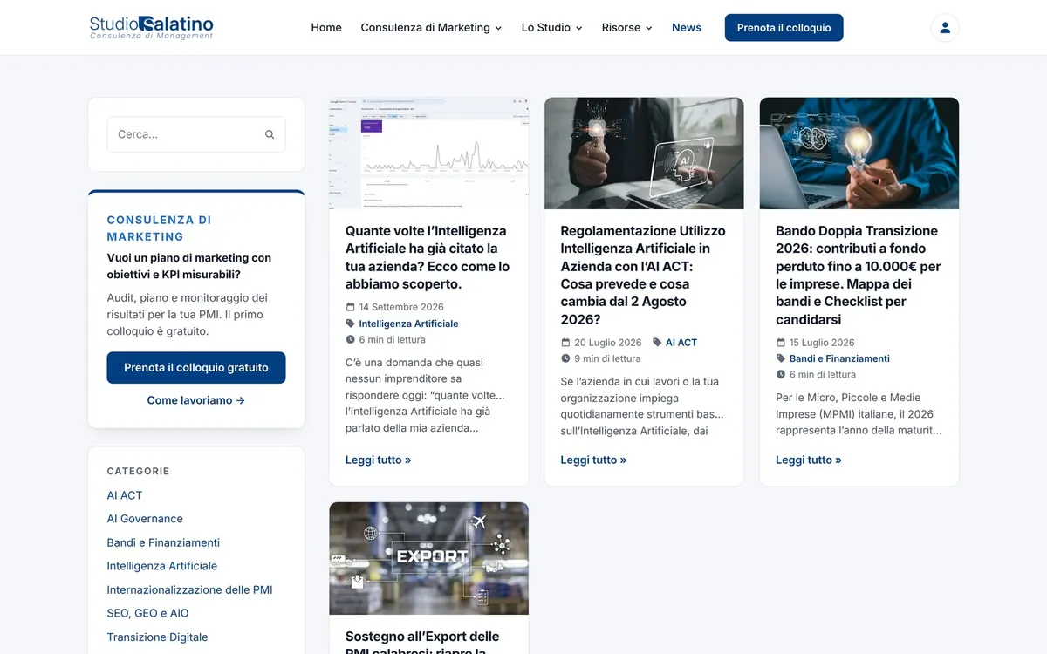Open post title Bando Doppia Transizione 2026
This screenshot has height=654, width=1047.
coord(859,275)
